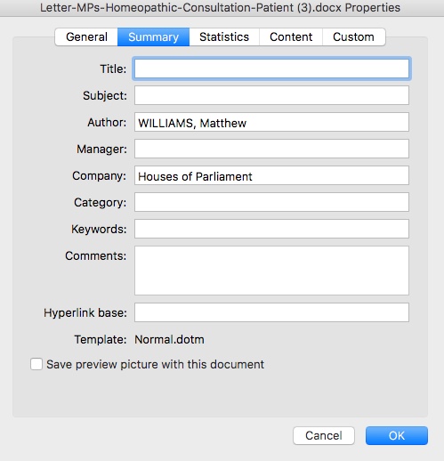Focus the Subject input field
This screenshot has height=461, width=444.
(x=271, y=95)
